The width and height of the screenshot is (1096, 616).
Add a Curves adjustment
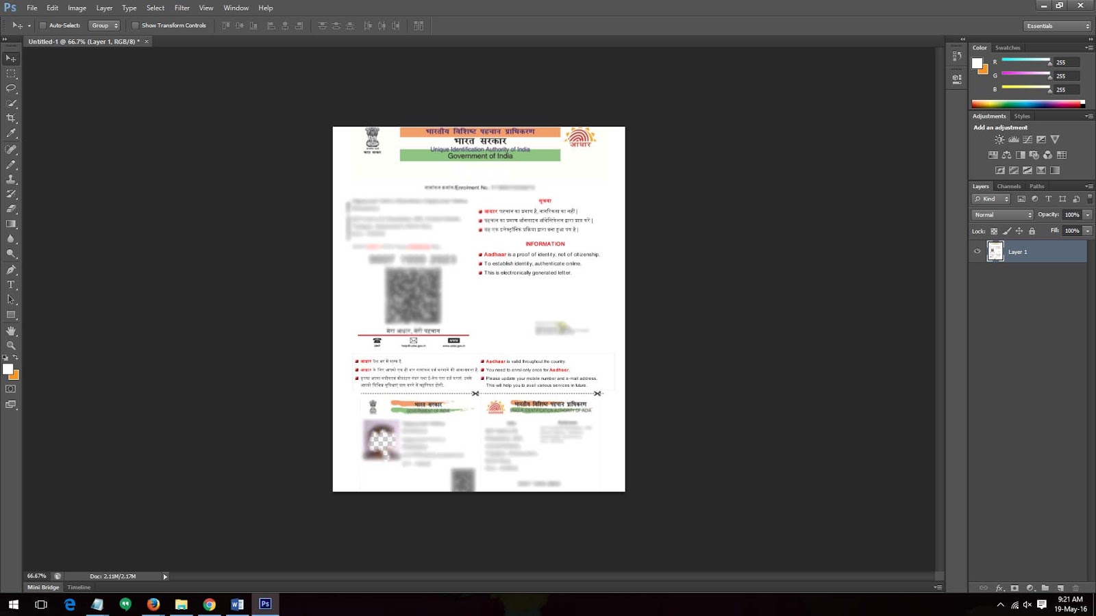[x=1027, y=139]
